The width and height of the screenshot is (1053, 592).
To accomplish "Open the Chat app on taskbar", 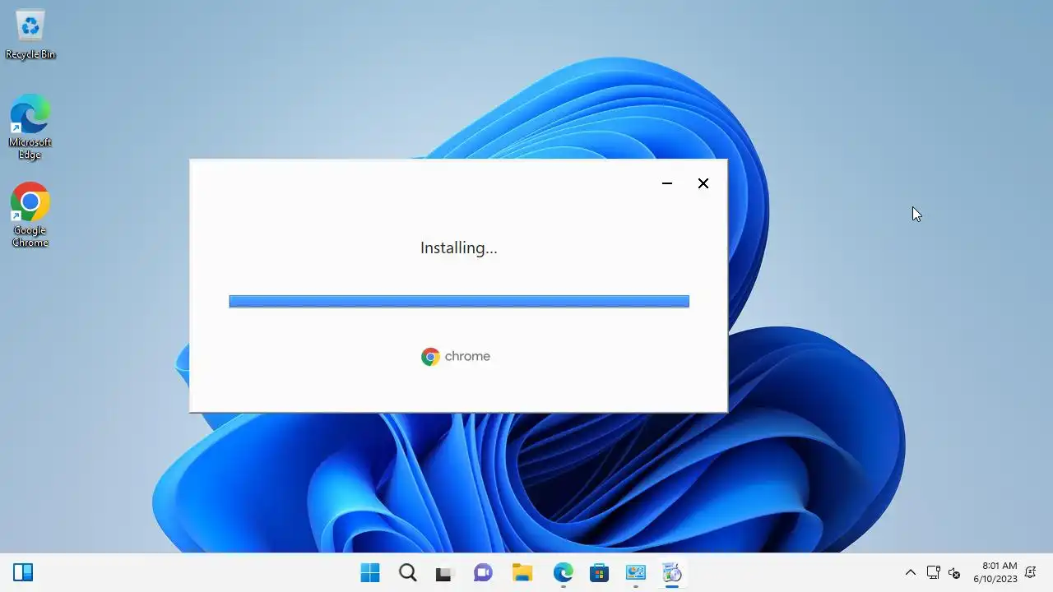I will click(483, 572).
